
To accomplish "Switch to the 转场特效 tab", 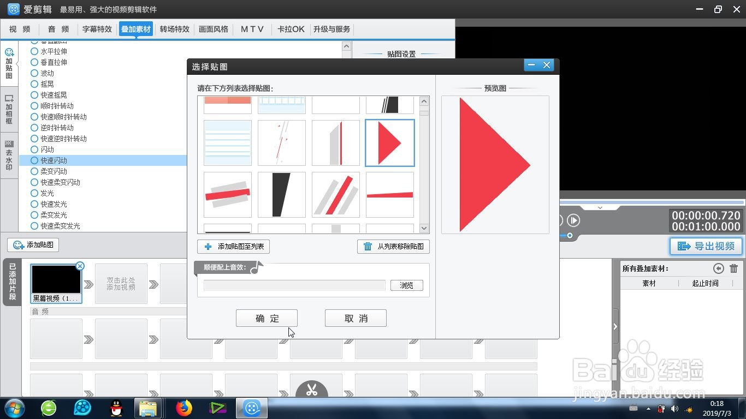I will [174, 29].
